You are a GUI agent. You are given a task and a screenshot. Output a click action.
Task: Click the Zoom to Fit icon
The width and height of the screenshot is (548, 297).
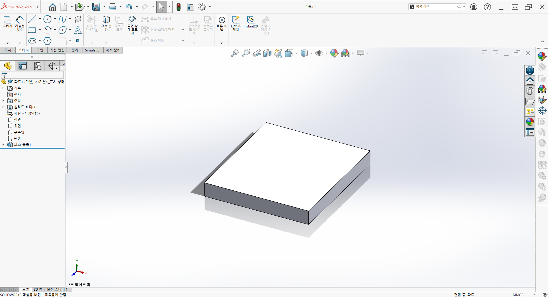tap(235, 53)
